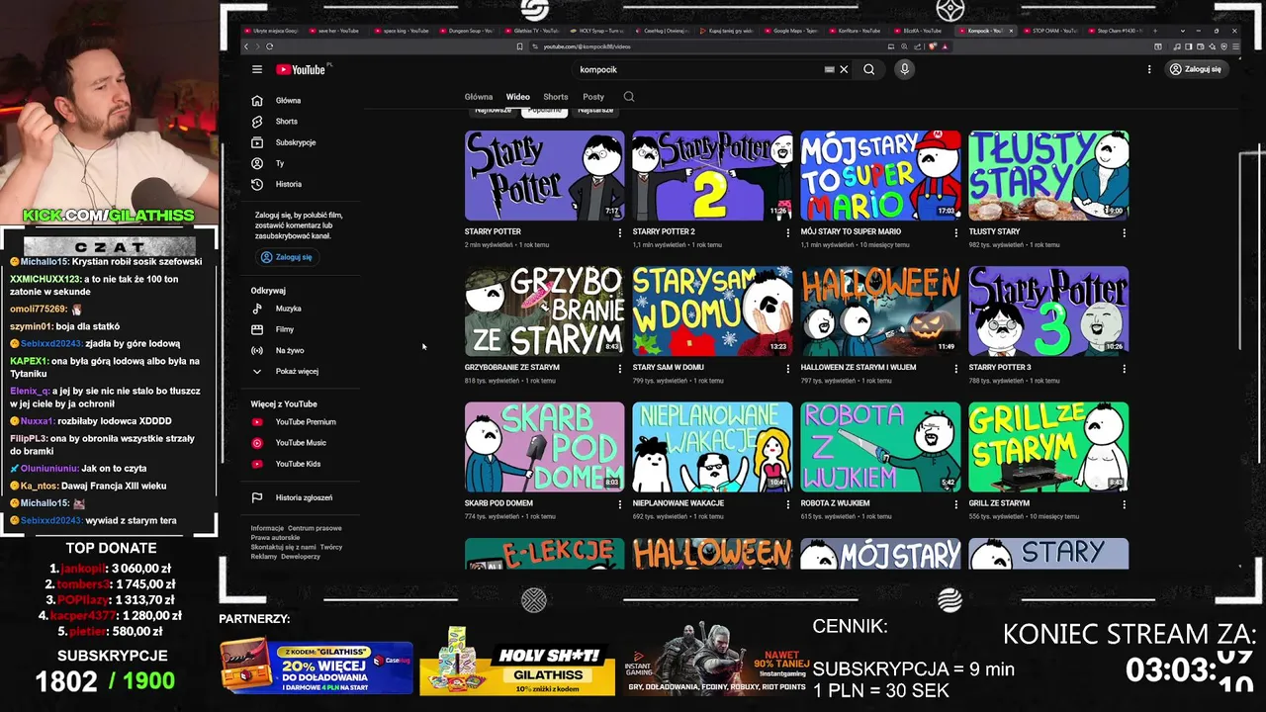
Task: Open the on-screen keyboard icon in search box
Action: tap(829, 69)
